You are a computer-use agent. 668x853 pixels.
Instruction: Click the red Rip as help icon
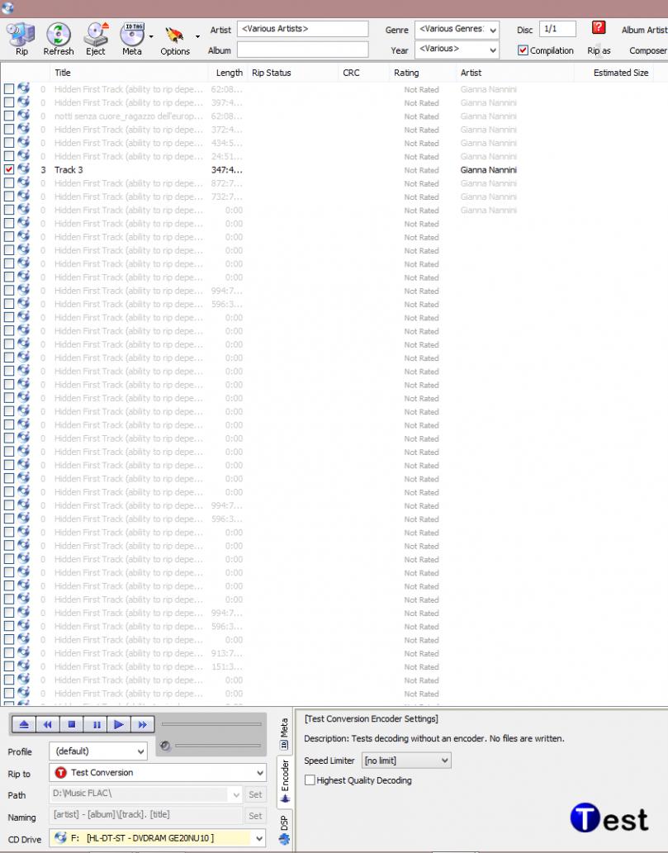[x=599, y=28]
